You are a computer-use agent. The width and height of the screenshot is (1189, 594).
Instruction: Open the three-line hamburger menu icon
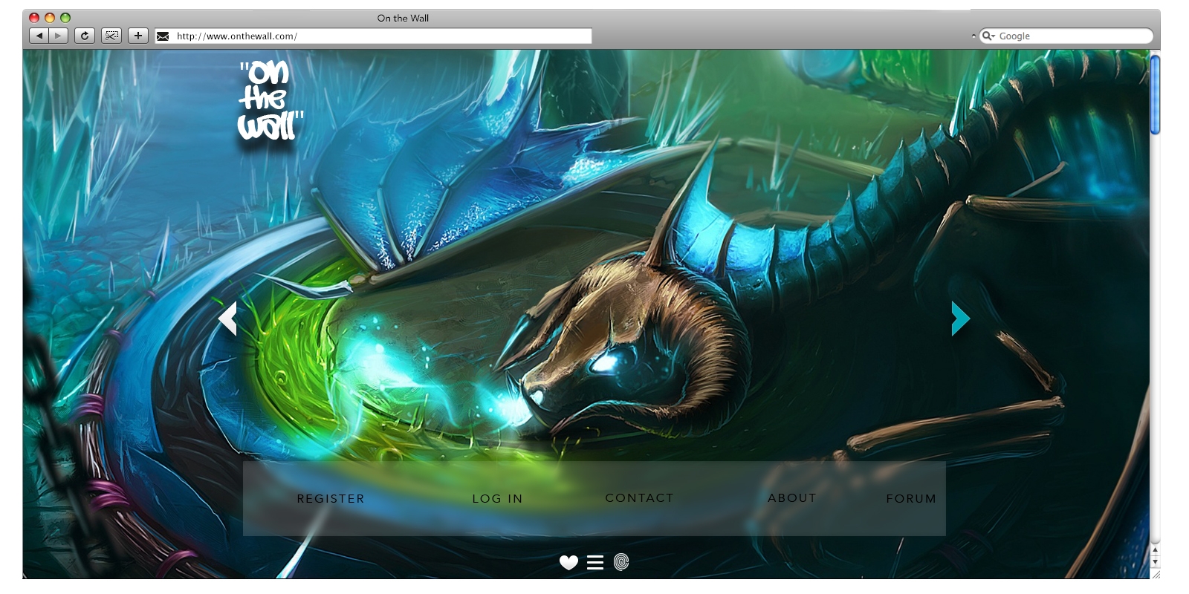tap(595, 563)
